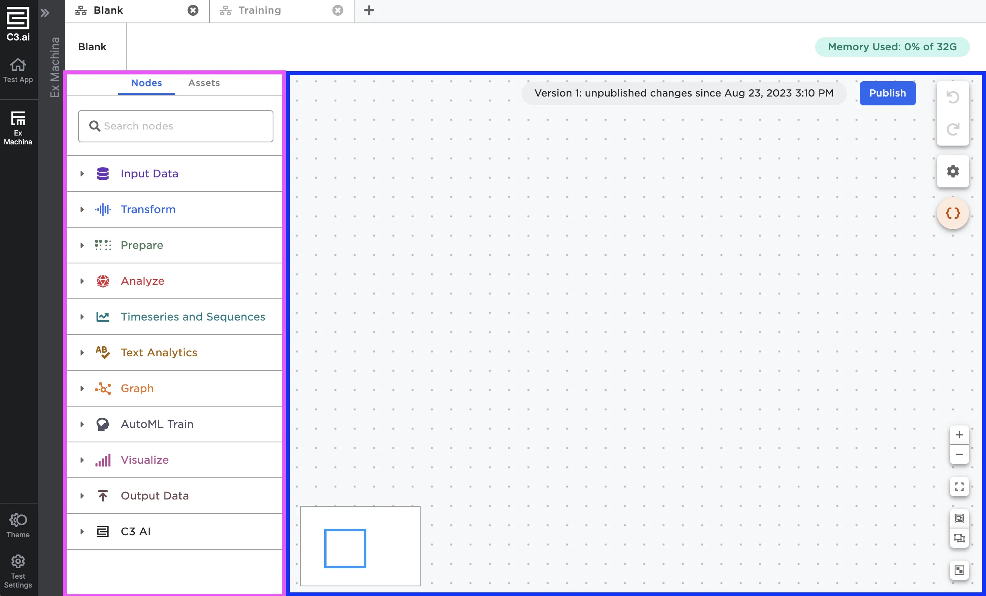986x596 pixels.
Task: Click the Timeseries chart icon
Action: pyautogui.click(x=103, y=317)
